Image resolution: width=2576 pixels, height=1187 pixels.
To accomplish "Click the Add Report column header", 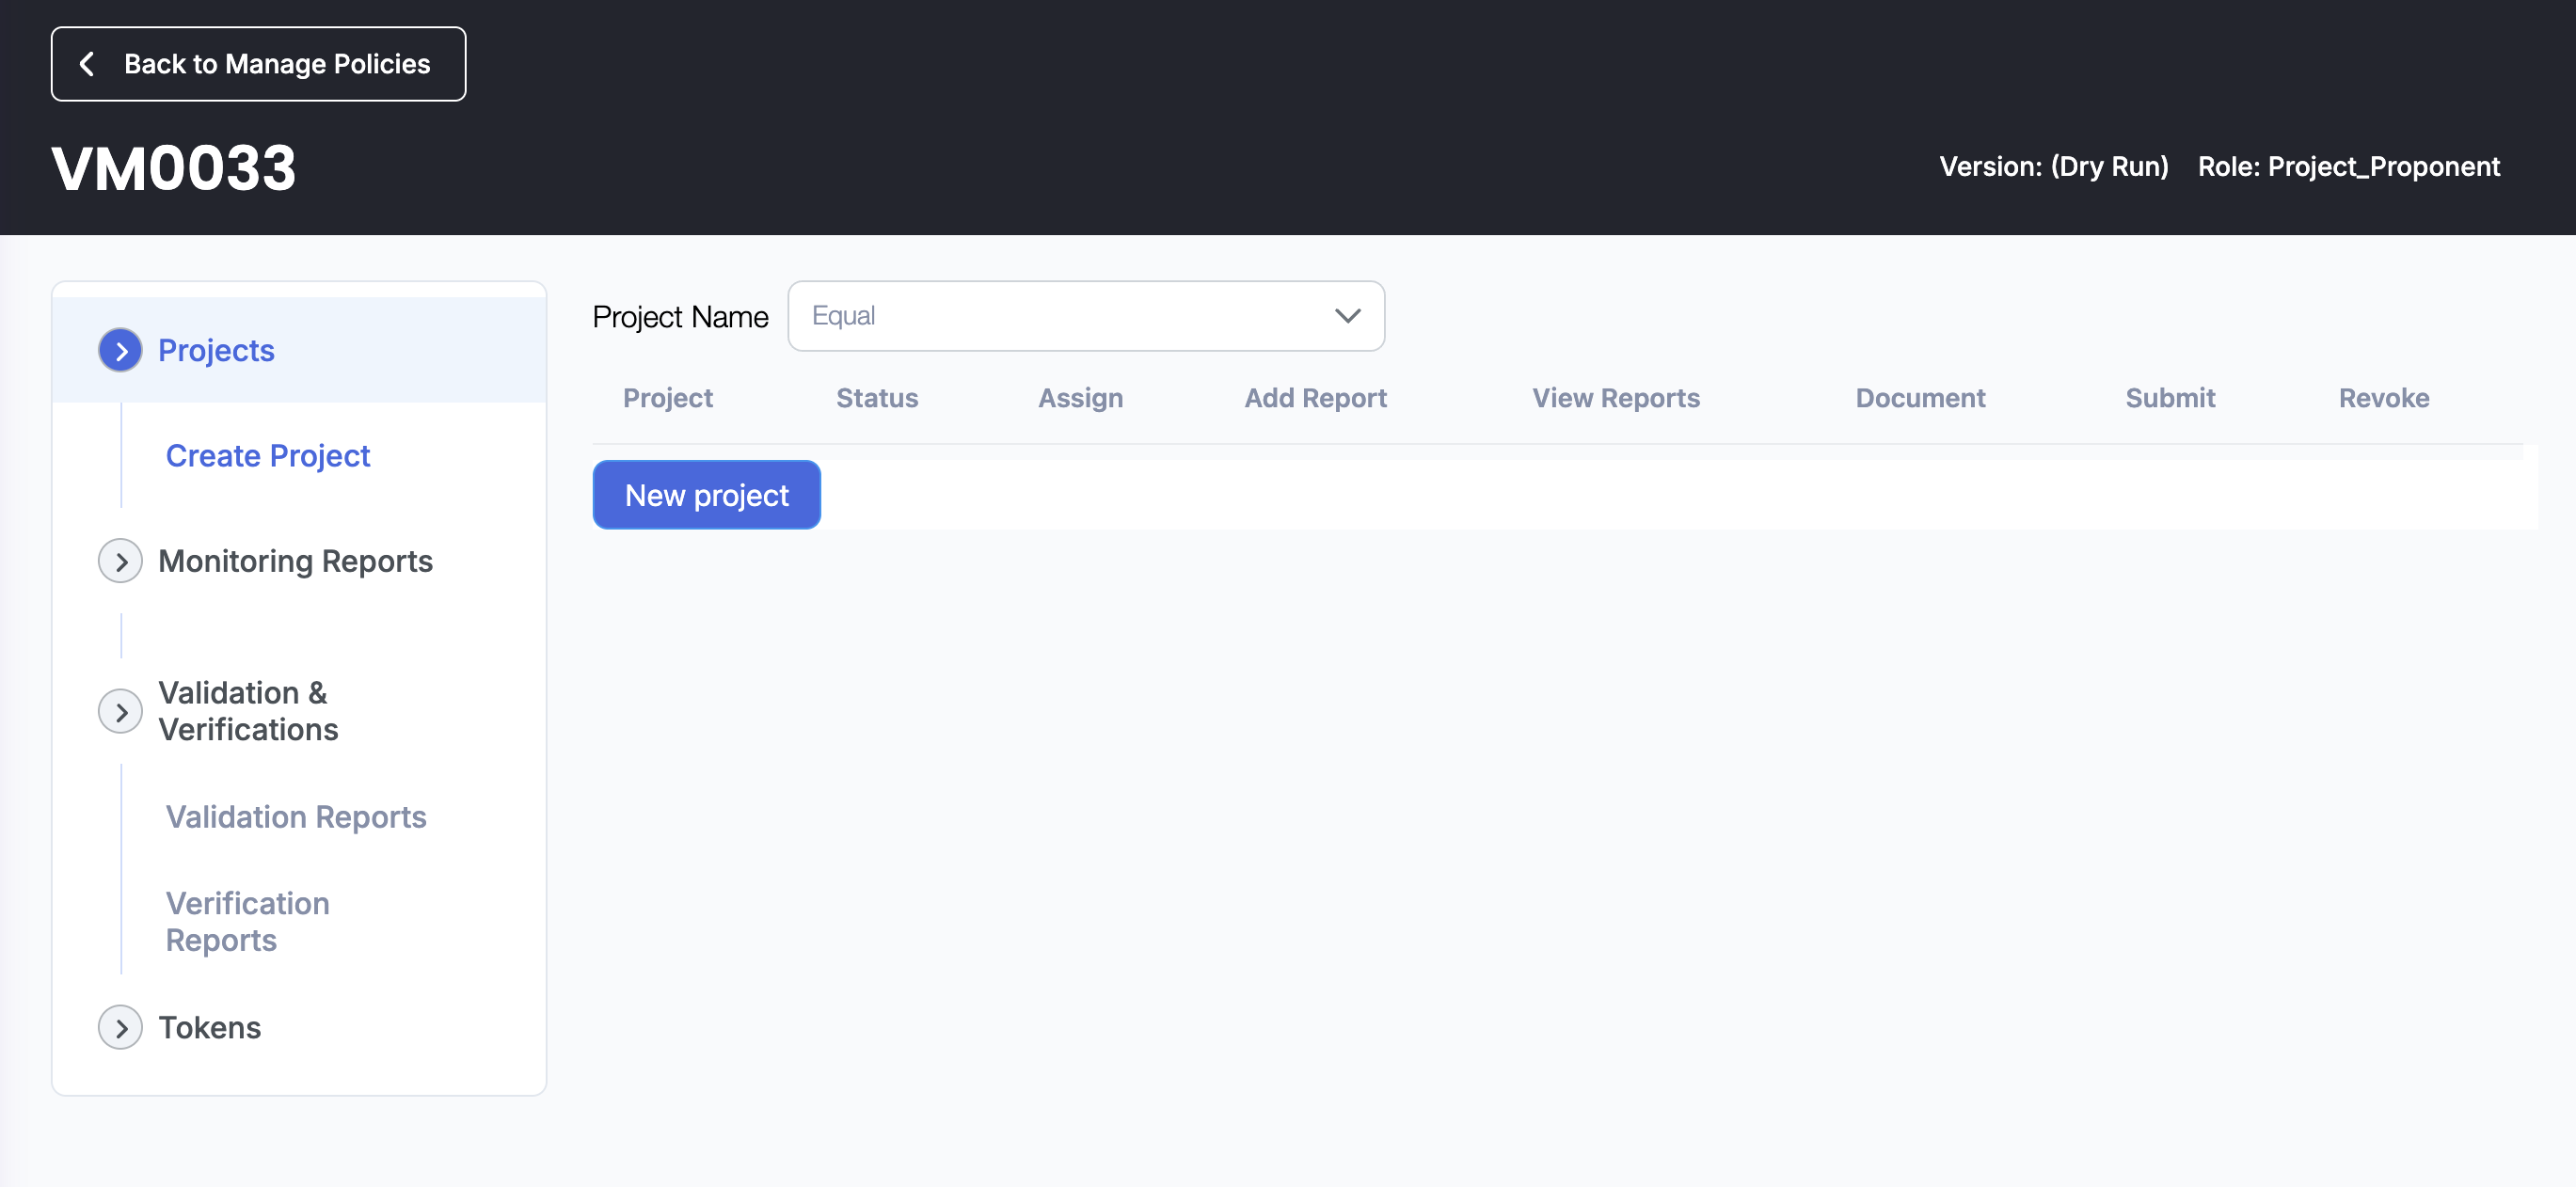I will (x=1314, y=398).
